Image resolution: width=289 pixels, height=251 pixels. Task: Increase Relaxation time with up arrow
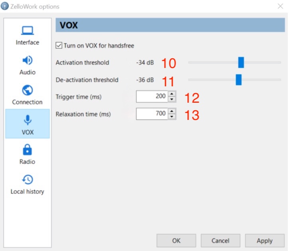point(172,111)
